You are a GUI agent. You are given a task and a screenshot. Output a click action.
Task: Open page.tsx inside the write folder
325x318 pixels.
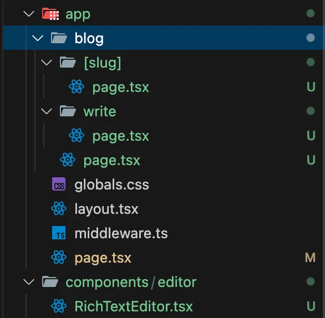point(121,136)
